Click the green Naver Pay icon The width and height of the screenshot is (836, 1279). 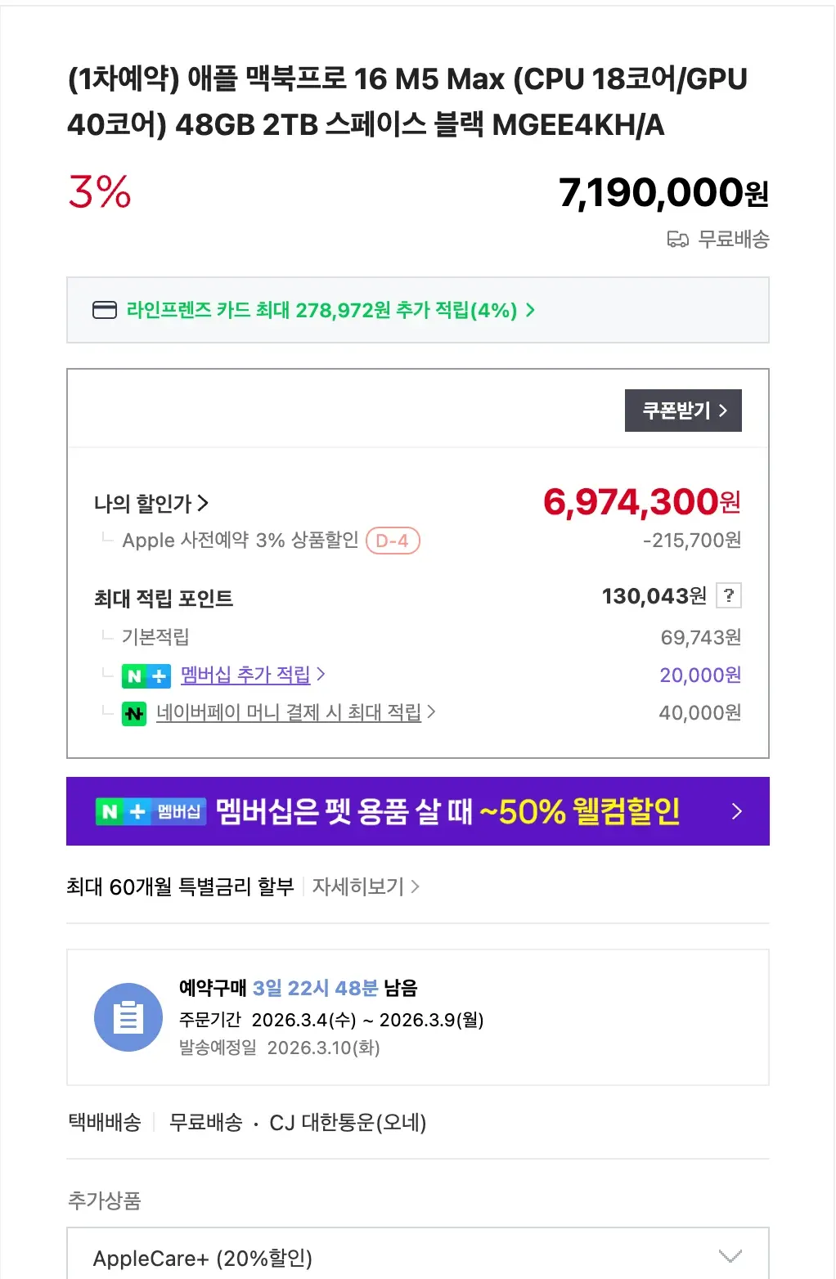coord(134,713)
